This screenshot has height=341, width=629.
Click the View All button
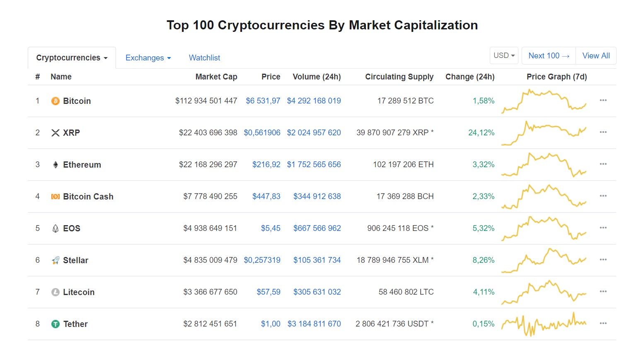596,55
